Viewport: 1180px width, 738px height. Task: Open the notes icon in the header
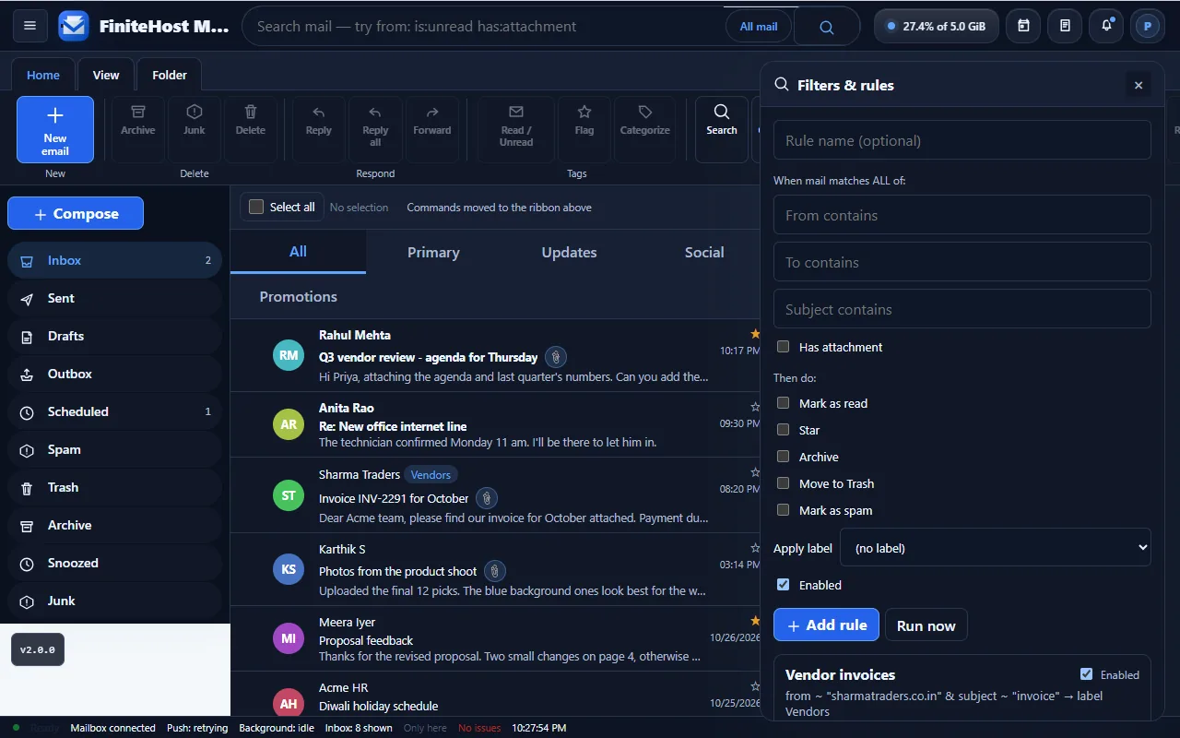[x=1065, y=26]
